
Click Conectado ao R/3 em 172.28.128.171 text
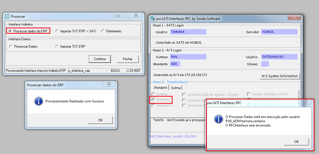pyautogui.click(x=180, y=75)
